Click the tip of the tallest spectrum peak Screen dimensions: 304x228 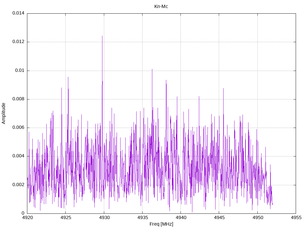click(x=102, y=36)
